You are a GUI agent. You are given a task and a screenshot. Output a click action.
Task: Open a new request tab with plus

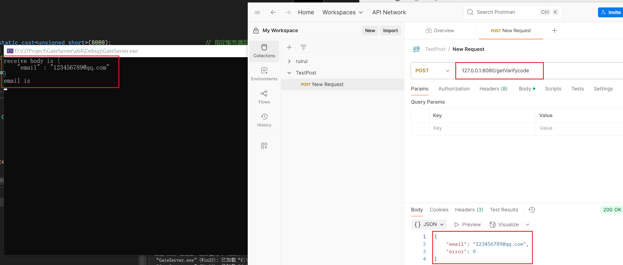pyautogui.click(x=555, y=31)
